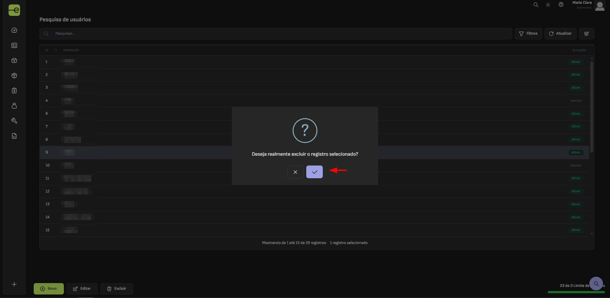Viewport: 610px width, 298px height.
Task: Open the dollar clipboard finance icon in the sidebar
Action: (14, 91)
